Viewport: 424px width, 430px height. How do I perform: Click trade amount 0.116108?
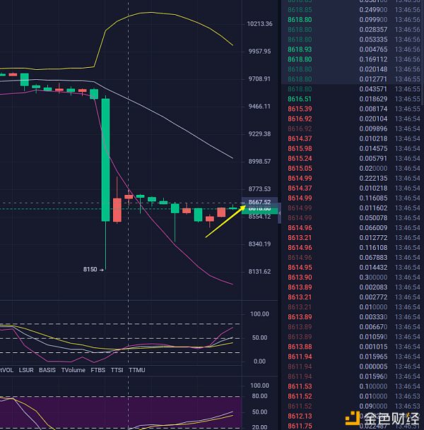click(x=373, y=248)
